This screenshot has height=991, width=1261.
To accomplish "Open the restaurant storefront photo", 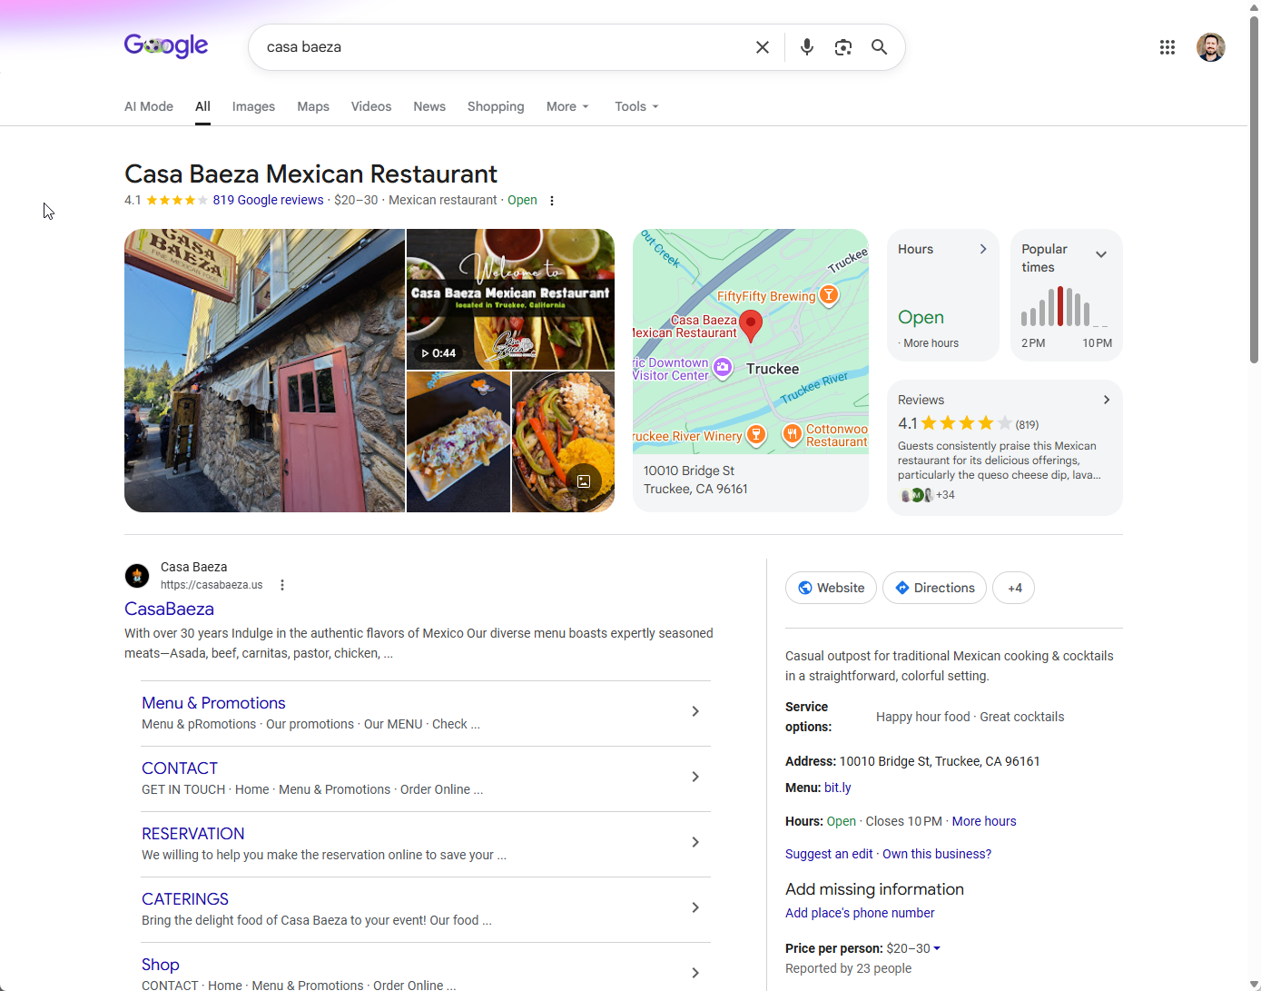I will click(x=264, y=371).
